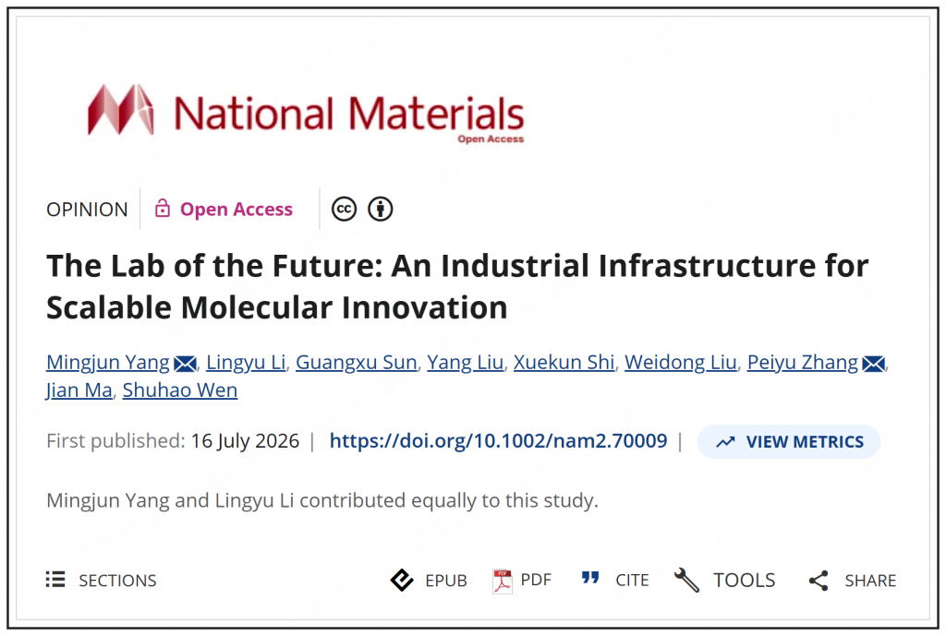Open the EPUB version icon
This screenshot has width=946, height=636.
[x=402, y=580]
